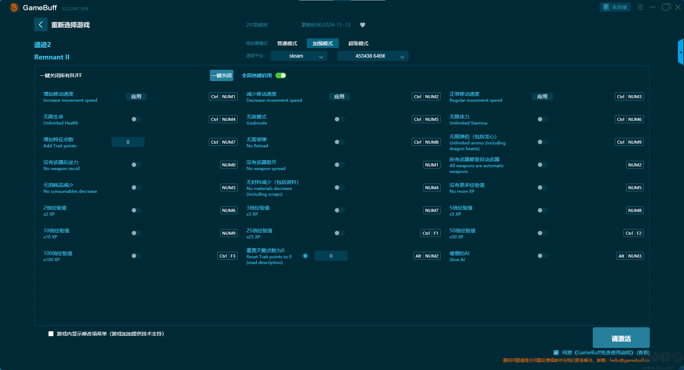
Task: Minimize the GameBuff window
Action: 653,7
